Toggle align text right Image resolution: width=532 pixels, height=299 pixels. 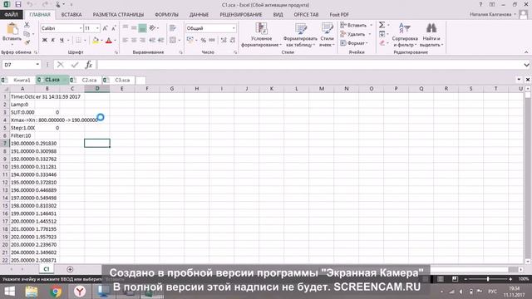click(x=142, y=41)
